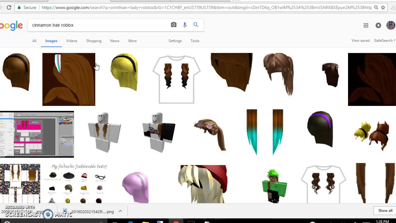
Task: Open blonde hair with red beanie thumbnail
Action: tap(203, 184)
